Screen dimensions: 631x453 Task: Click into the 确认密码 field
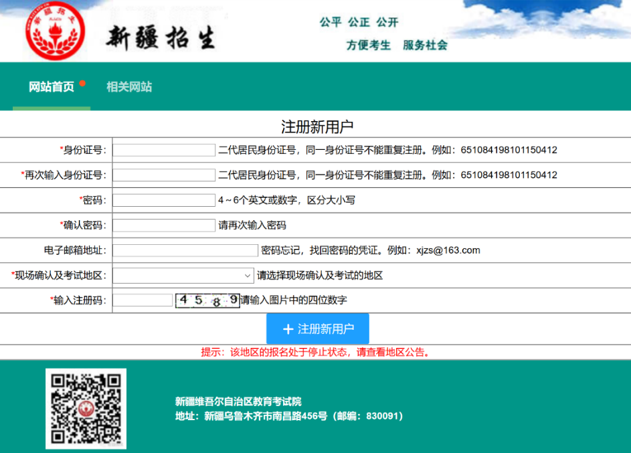point(164,225)
